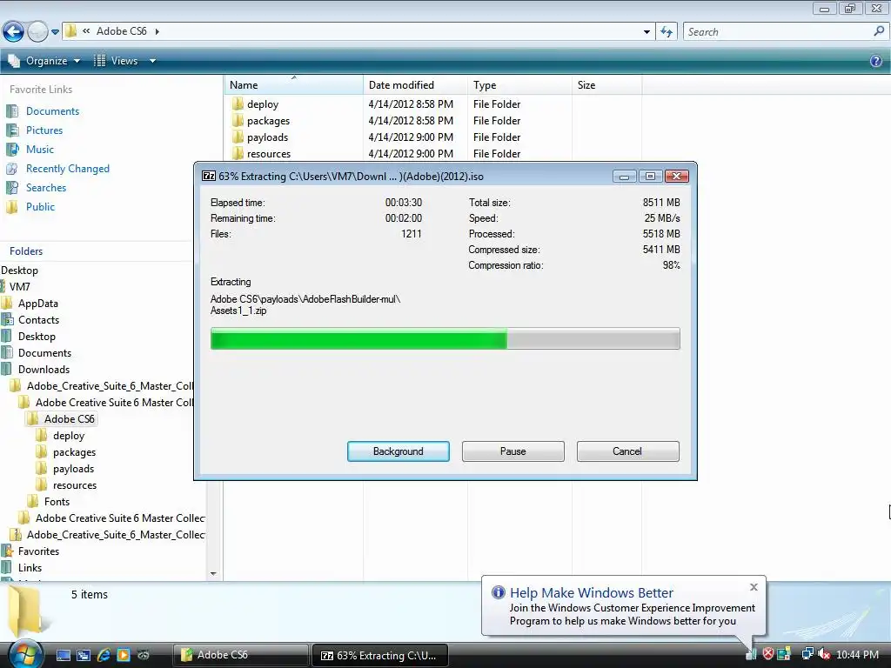Select Adobe CS6 folder in tree

coord(69,418)
